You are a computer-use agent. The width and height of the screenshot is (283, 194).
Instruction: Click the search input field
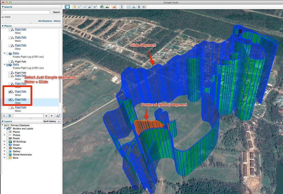(x=26, y=12)
